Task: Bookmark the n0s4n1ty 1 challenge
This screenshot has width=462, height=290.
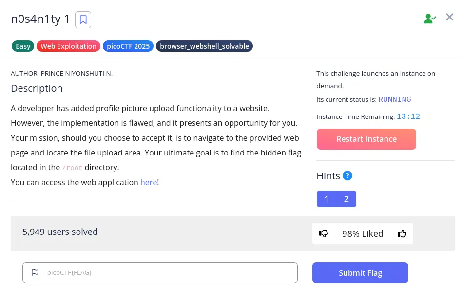Action: (83, 19)
